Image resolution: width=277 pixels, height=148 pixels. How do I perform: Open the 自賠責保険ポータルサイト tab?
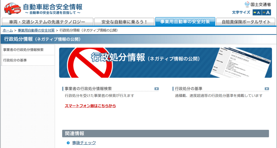[x=245, y=22]
